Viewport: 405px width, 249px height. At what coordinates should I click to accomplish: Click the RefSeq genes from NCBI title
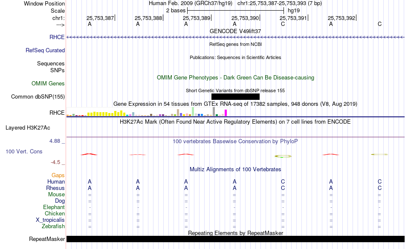pos(235,44)
